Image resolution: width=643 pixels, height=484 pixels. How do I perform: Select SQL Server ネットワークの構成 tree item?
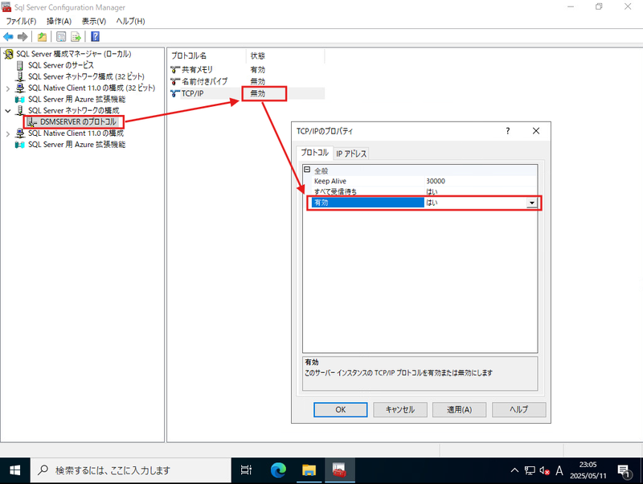(74, 111)
